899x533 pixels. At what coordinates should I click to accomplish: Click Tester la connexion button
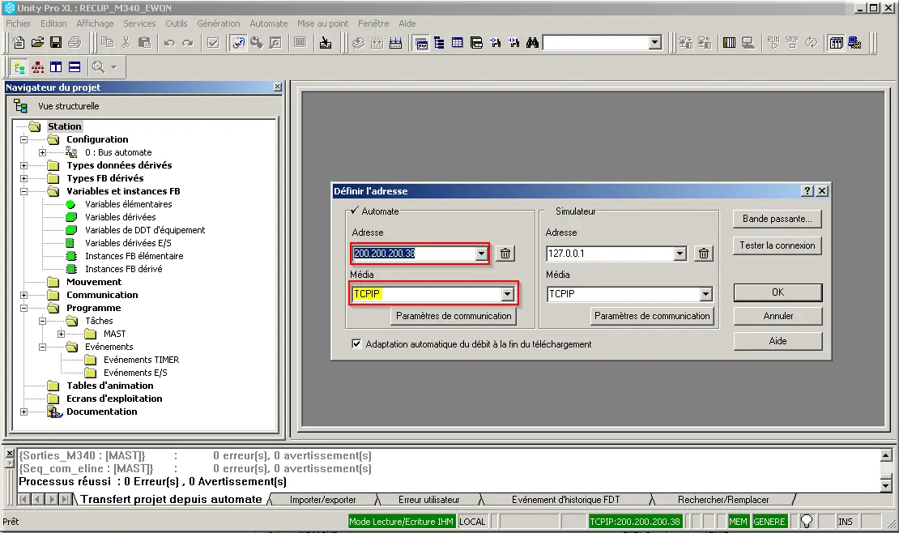[777, 245]
